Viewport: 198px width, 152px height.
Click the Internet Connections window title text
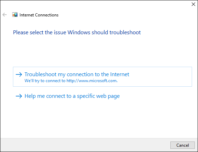[39, 15]
